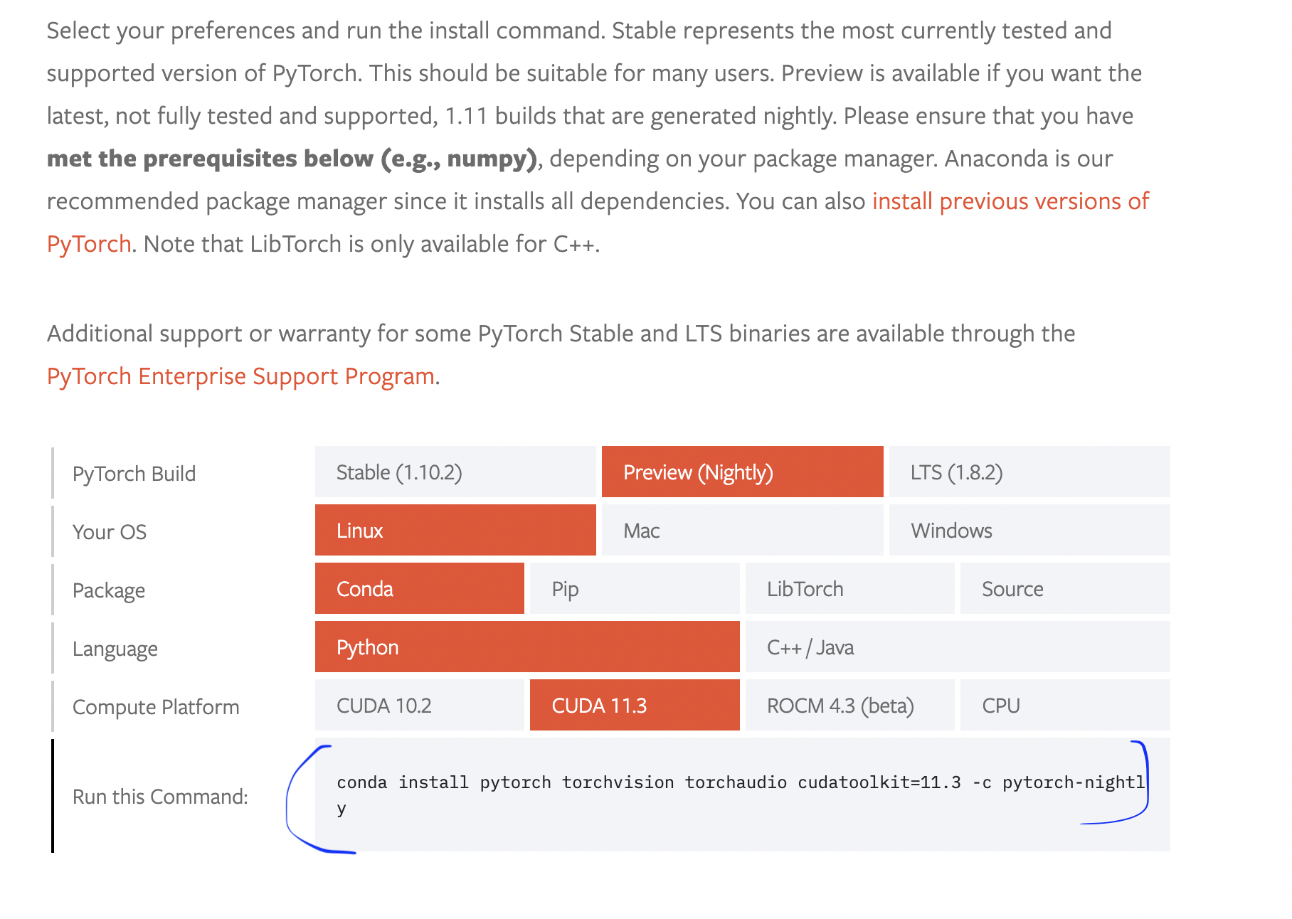Switch language to C++ / Java

tap(957, 647)
